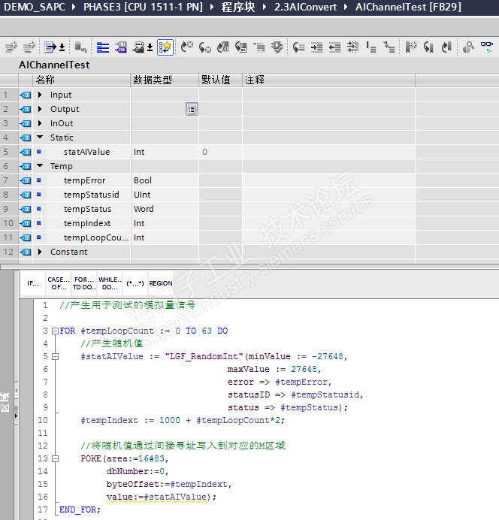Expand the Input section
The image size is (499, 520).
(x=40, y=95)
